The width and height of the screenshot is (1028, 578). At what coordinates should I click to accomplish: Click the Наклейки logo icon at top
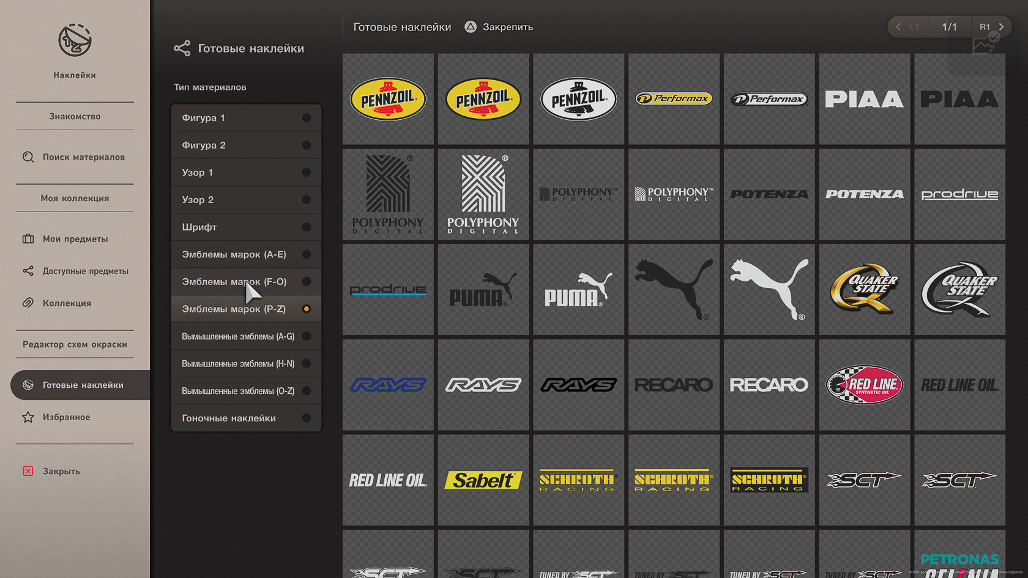pyautogui.click(x=75, y=41)
